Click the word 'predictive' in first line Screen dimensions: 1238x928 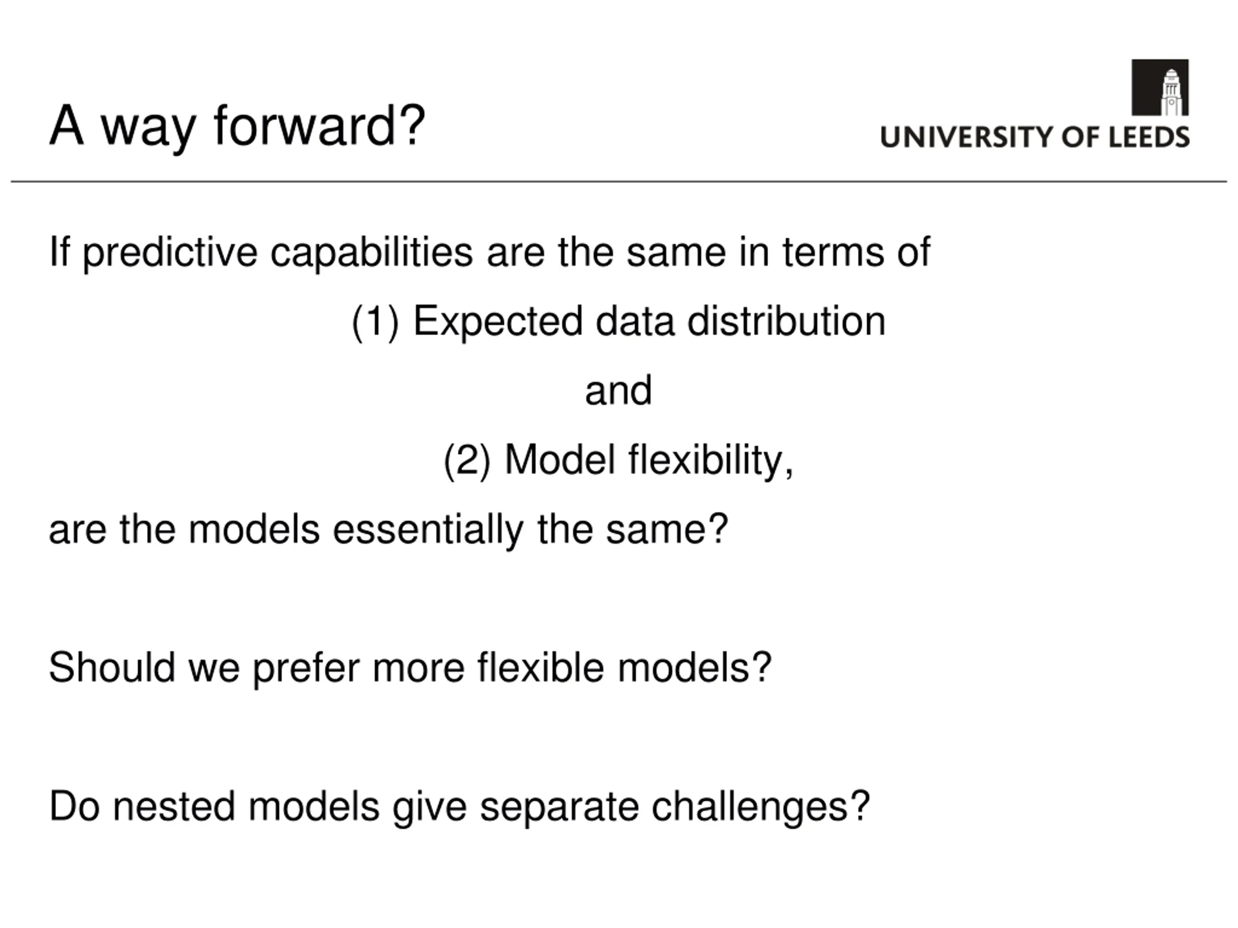(x=170, y=253)
